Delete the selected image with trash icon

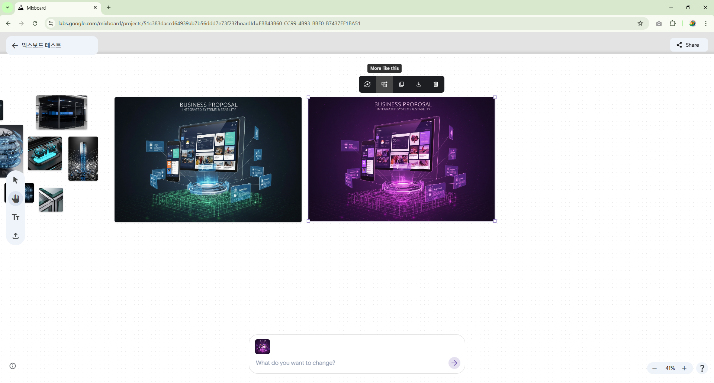tap(436, 84)
